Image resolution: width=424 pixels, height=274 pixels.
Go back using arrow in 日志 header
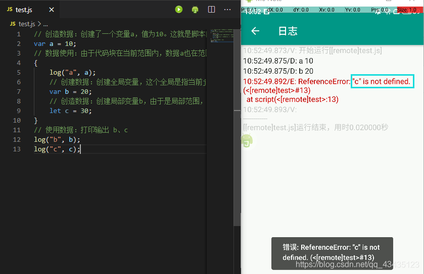point(255,31)
